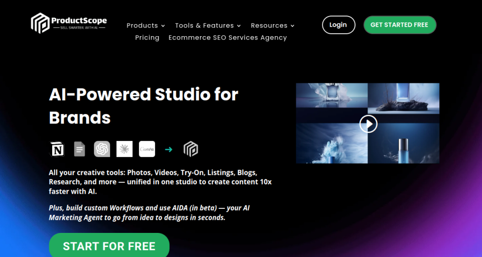
Task: Click the ChatGPT icon
Action: [102, 149]
